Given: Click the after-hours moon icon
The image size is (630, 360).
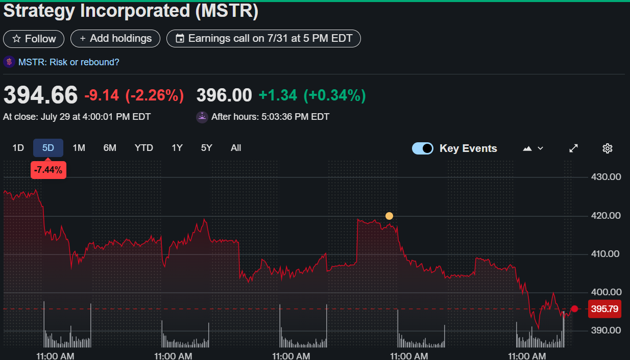Looking at the screenshot, I should click(202, 117).
